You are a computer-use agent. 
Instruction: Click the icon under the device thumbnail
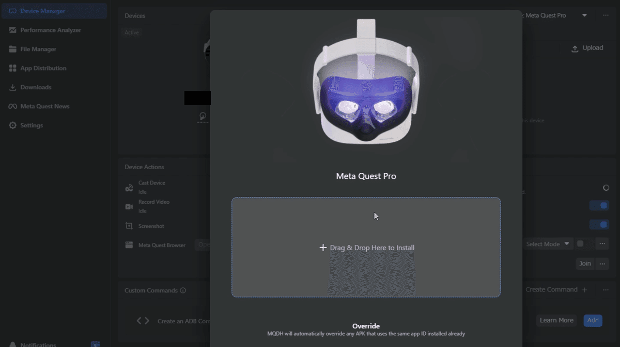pos(203,117)
